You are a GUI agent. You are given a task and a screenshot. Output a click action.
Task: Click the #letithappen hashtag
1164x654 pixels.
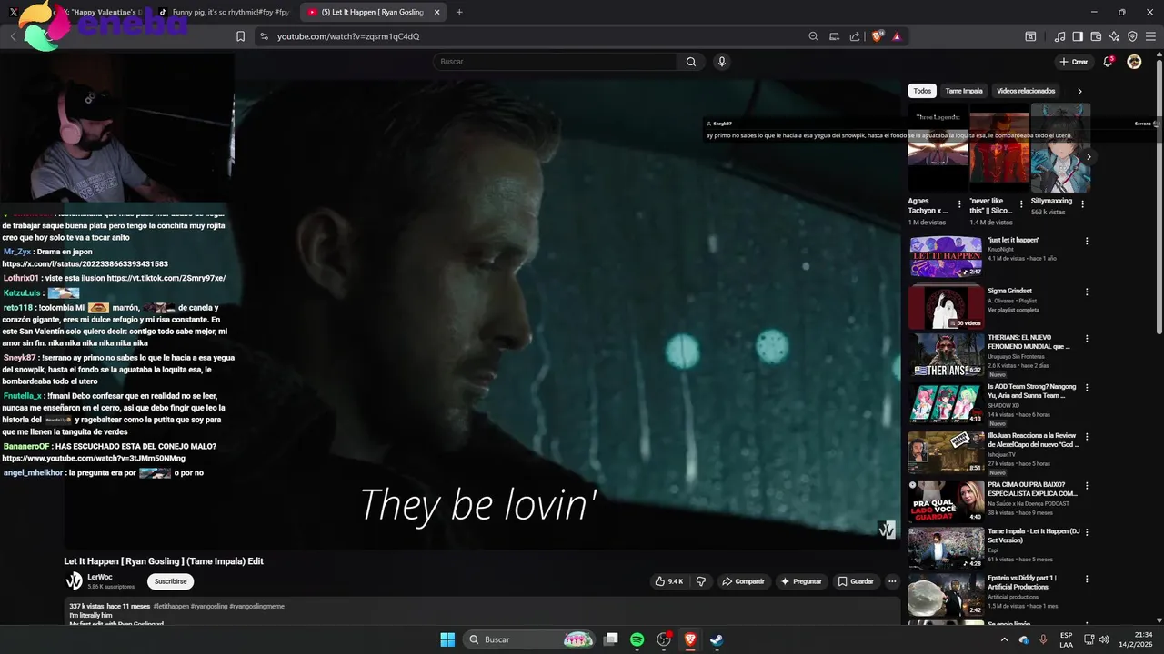(x=171, y=606)
